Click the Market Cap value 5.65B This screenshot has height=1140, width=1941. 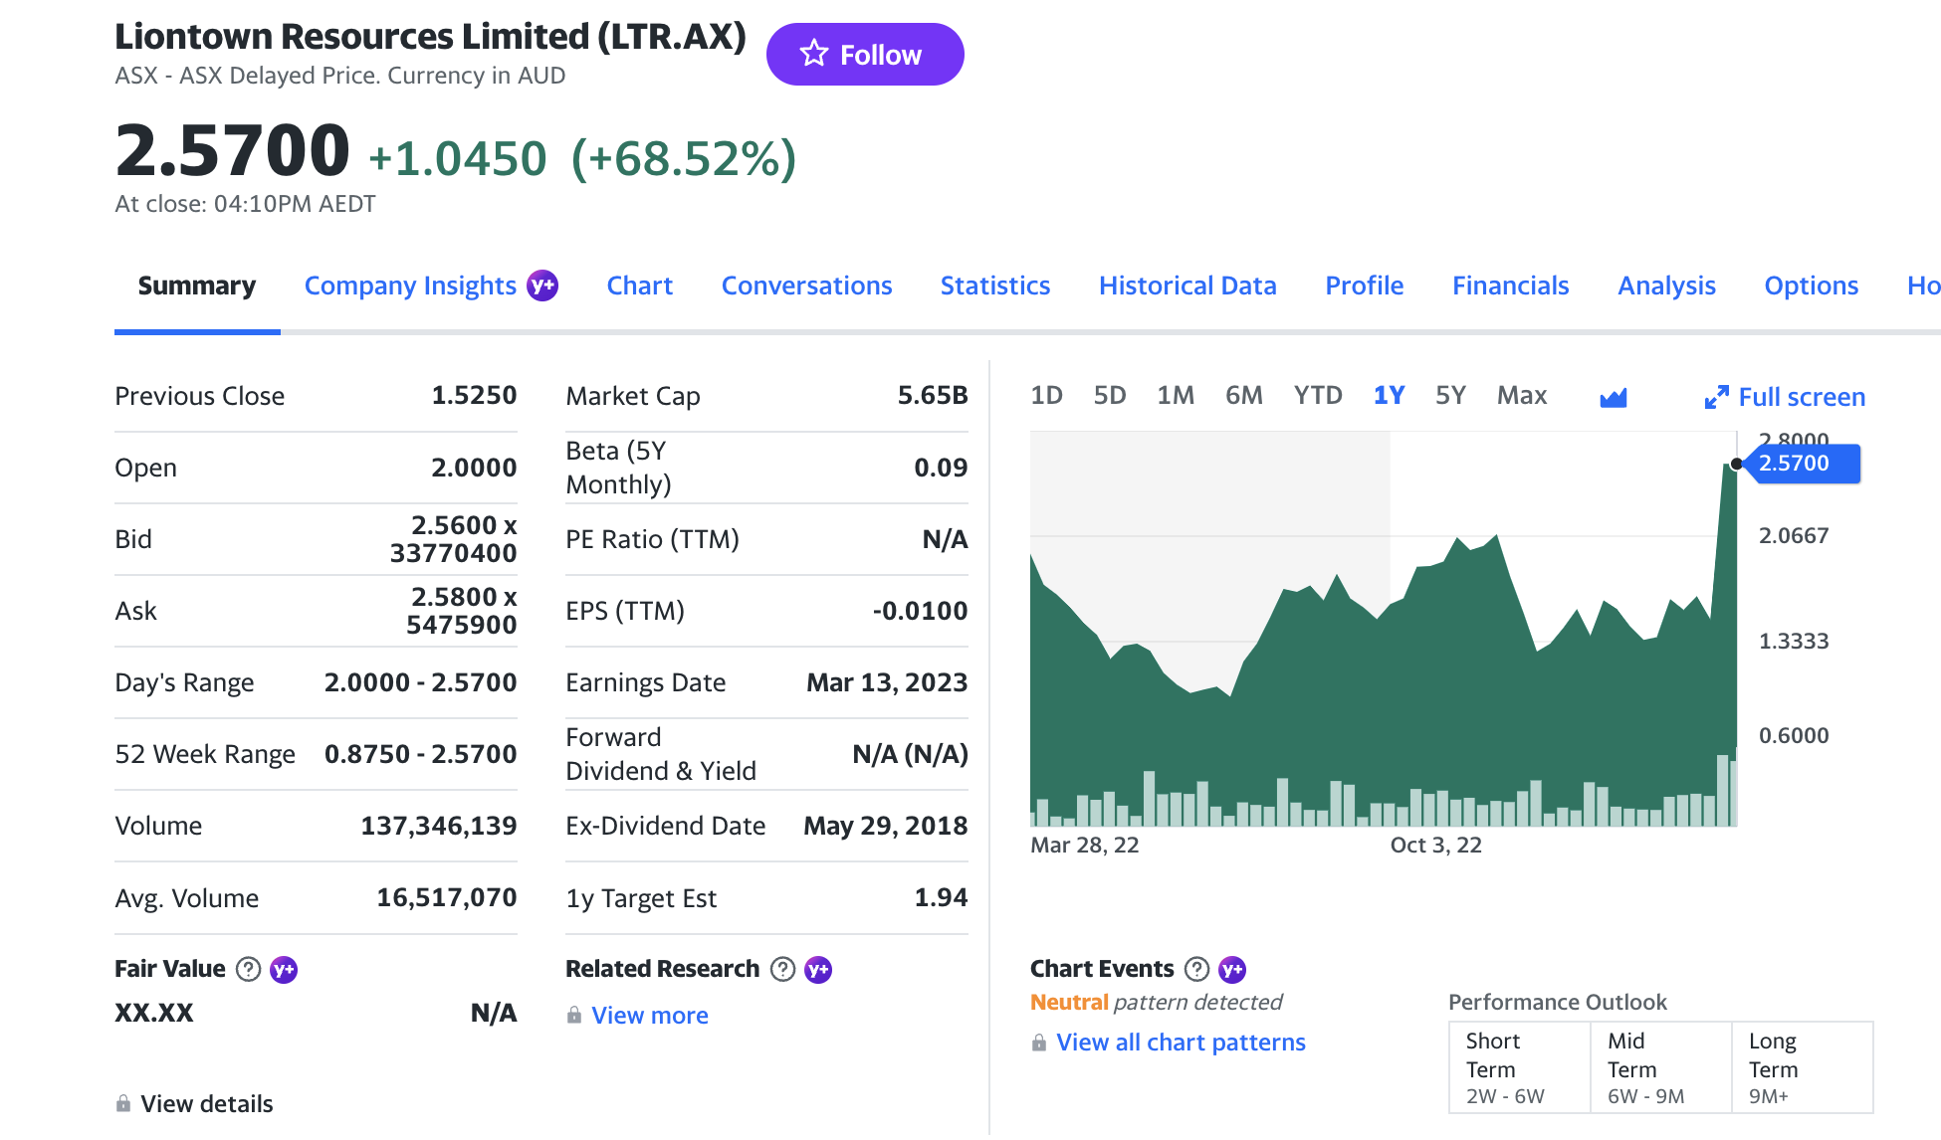933,395
